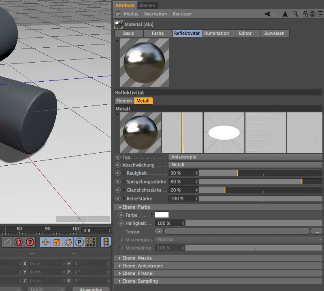Expand the Ebene: Anisotropie section
The image size is (324, 291).
[120, 266]
